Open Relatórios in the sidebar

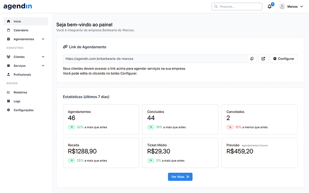coord(26,92)
